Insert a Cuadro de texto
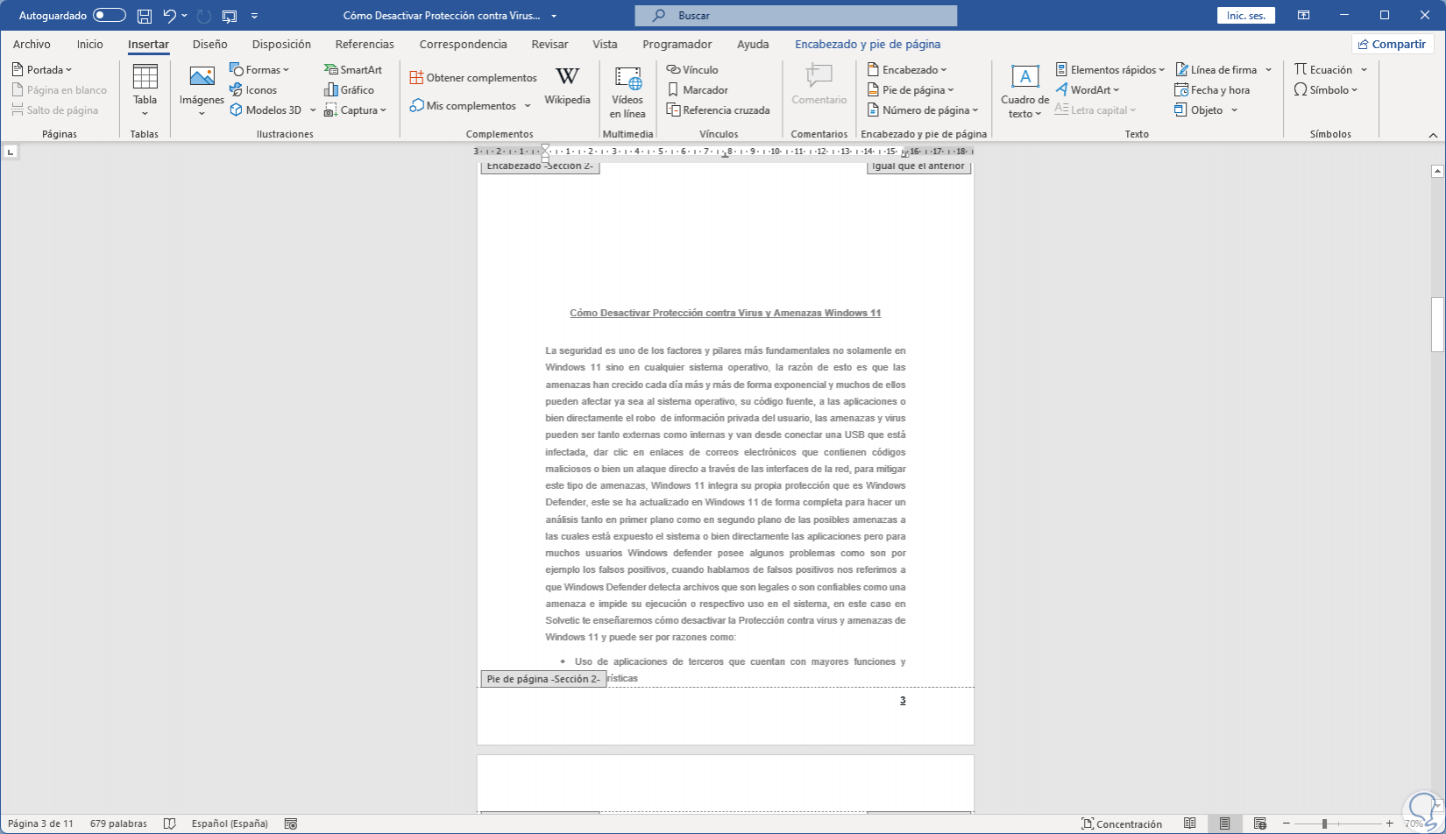This screenshot has height=834, width=1446. (x=1024, y=91)
